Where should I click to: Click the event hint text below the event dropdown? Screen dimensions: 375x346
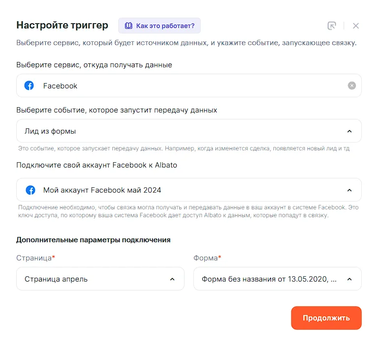tap(184, 148)
